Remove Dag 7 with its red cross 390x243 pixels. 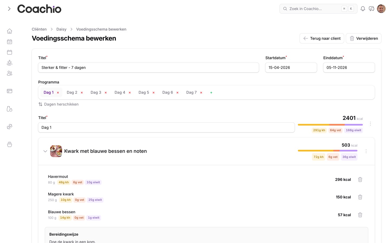[201, 93]
